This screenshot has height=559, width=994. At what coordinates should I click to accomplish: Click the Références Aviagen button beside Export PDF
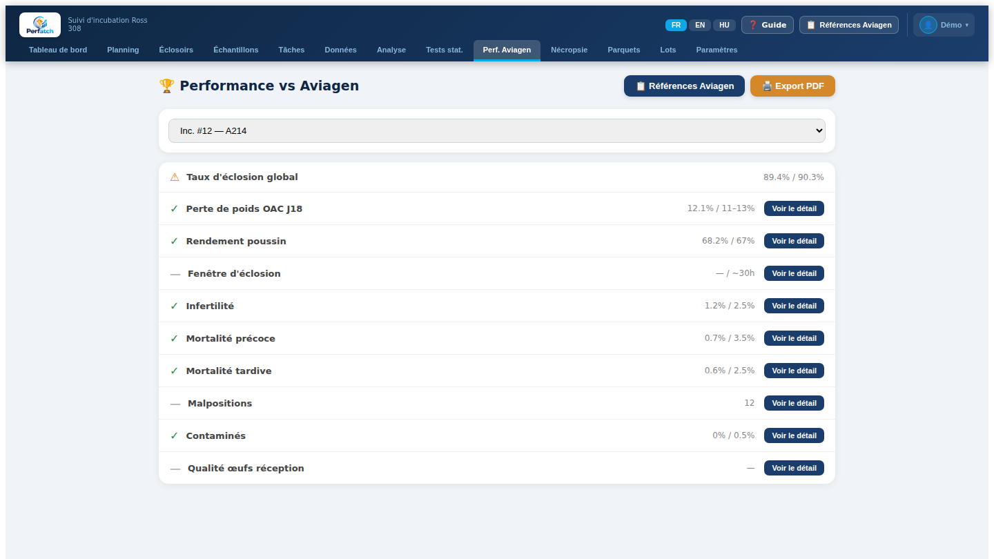click(x=684, y=86)
